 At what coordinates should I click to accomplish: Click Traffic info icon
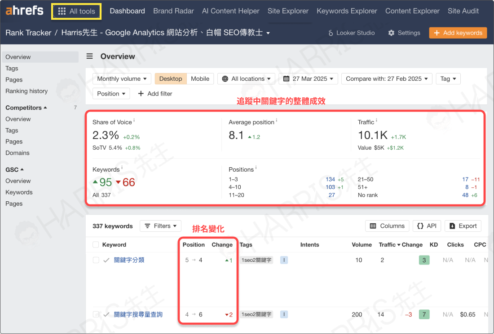[x=376, y=120]
